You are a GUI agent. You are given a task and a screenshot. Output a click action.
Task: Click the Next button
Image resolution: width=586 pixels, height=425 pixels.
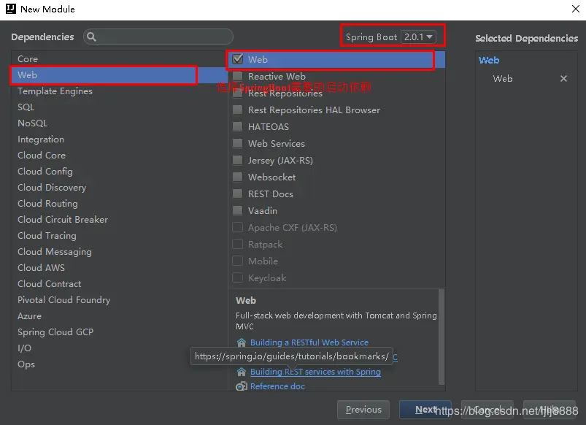pos(425,410)
